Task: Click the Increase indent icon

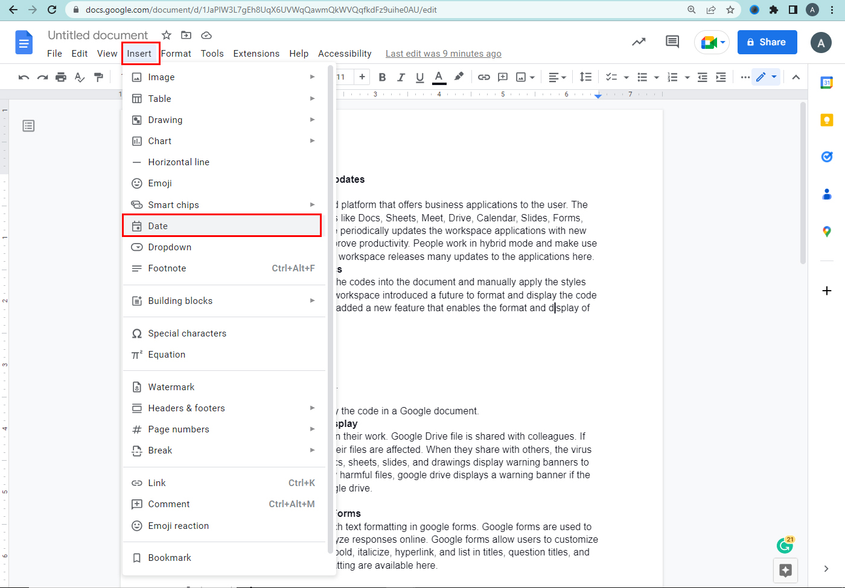Action: pyautogui.click(x=721, y=77)
